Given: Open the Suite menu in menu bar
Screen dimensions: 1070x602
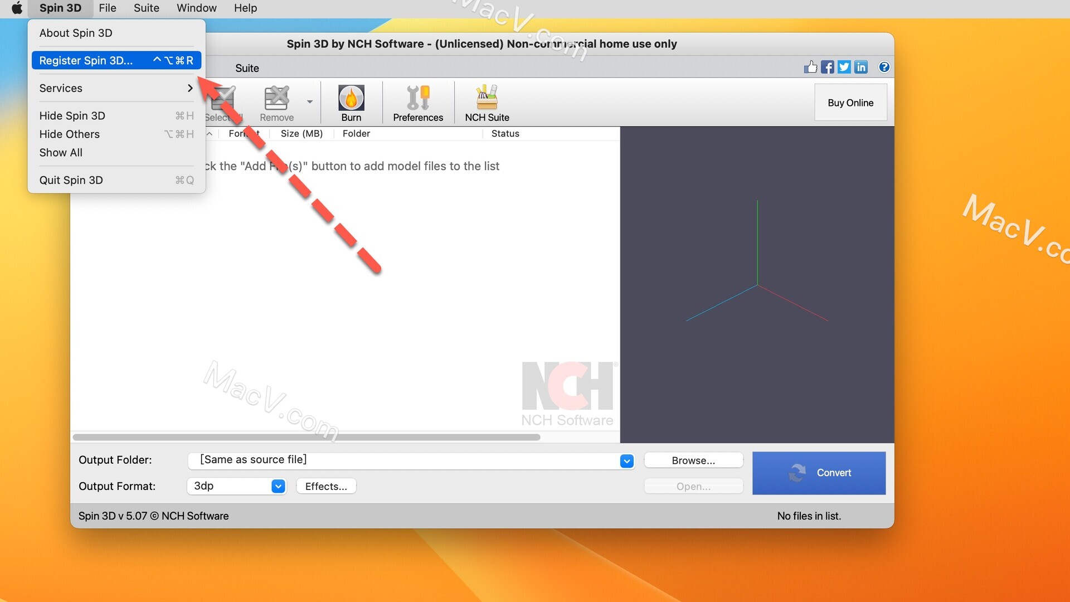Looking at the screenshot, I should [147, 8].
